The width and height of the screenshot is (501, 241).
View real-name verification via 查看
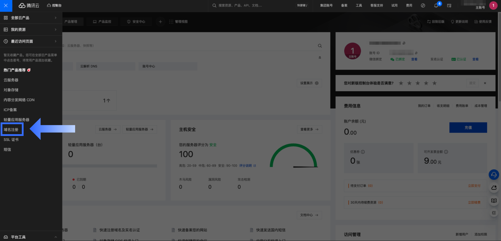(x=475, y=59)
